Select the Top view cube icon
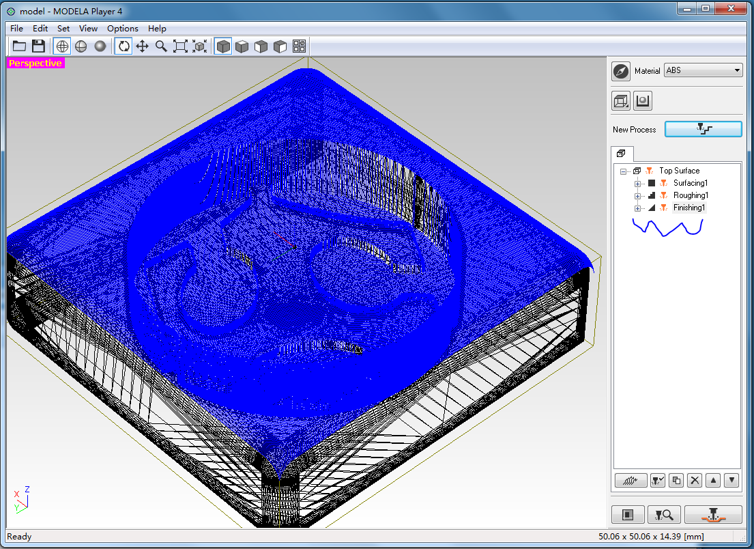The image size is (754, 549). click(242, 46)
